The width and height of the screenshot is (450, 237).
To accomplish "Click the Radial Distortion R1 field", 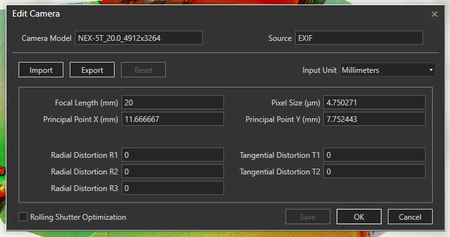I will pos(173,155).
